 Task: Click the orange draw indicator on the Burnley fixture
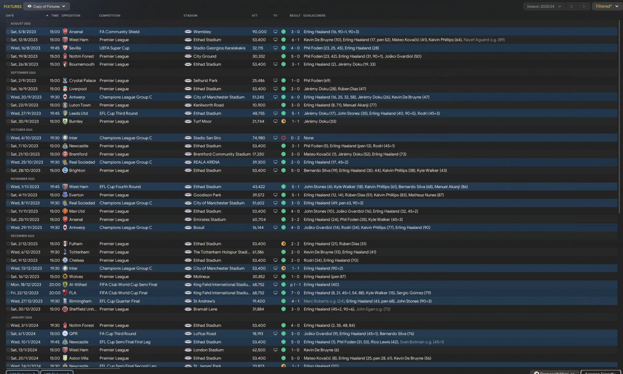283,121
